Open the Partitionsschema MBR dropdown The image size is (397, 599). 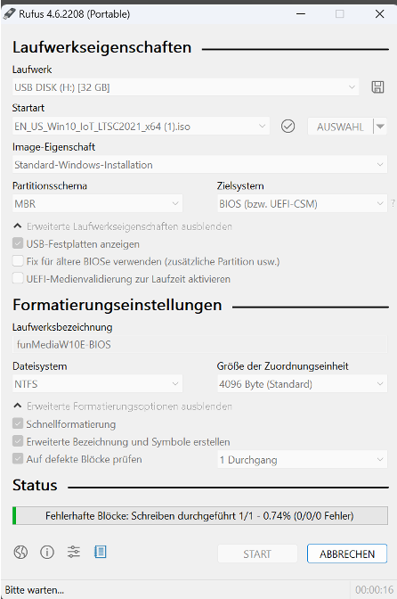click(97, 203)
